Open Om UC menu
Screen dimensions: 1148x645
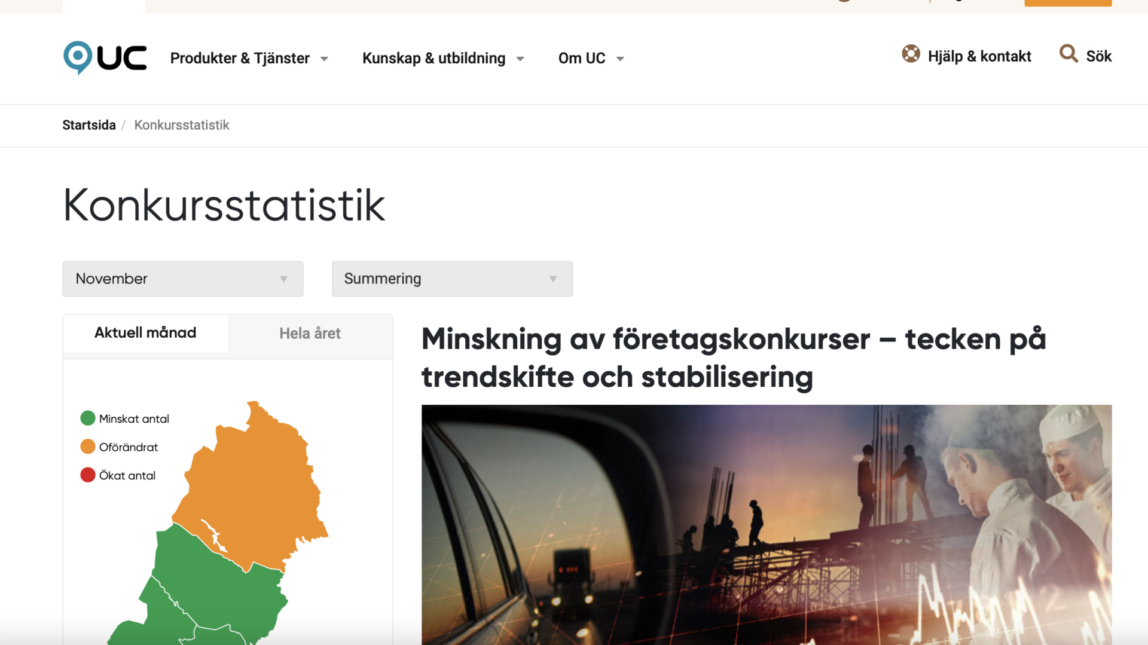click(582, 58)
